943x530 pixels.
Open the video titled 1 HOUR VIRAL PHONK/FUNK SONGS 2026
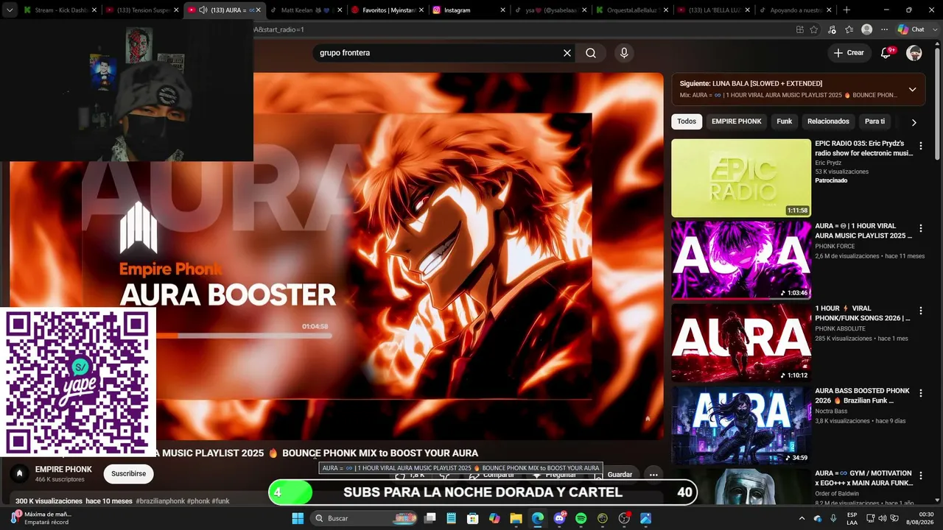(x=863, y=314)
